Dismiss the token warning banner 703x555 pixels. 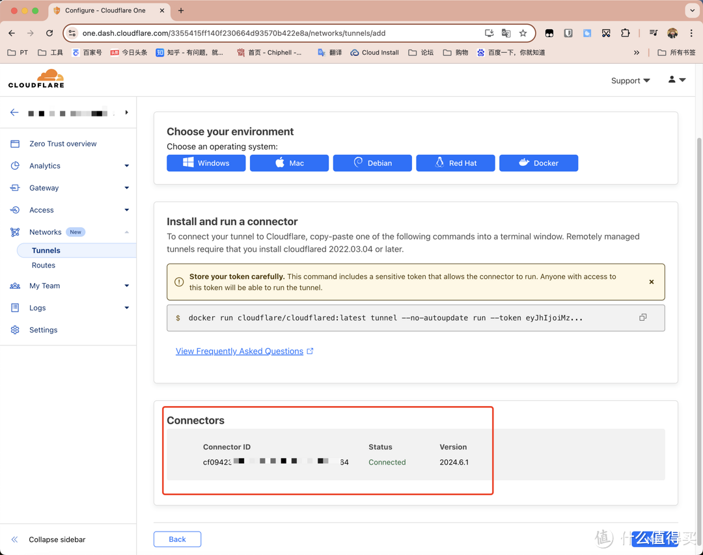click(651, 282)
